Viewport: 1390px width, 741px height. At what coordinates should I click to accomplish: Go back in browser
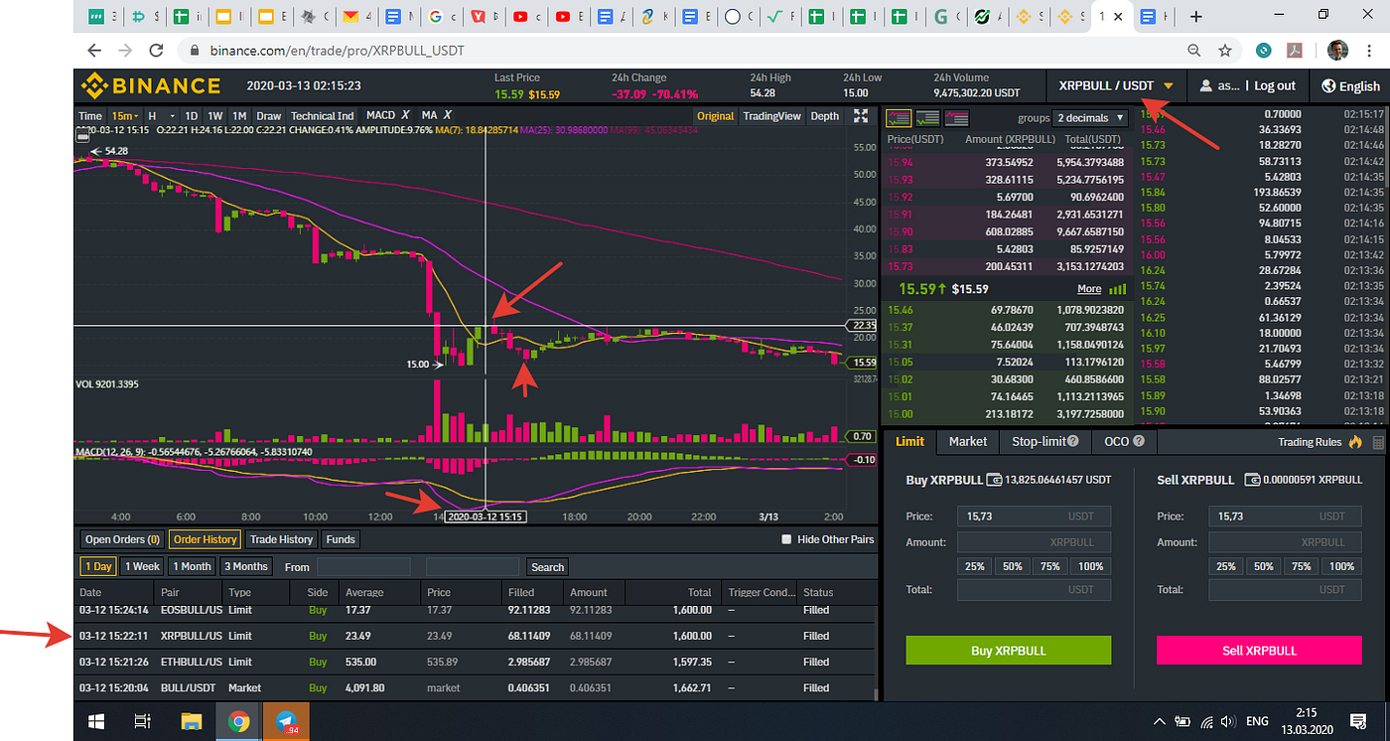[x=94, y=50]
